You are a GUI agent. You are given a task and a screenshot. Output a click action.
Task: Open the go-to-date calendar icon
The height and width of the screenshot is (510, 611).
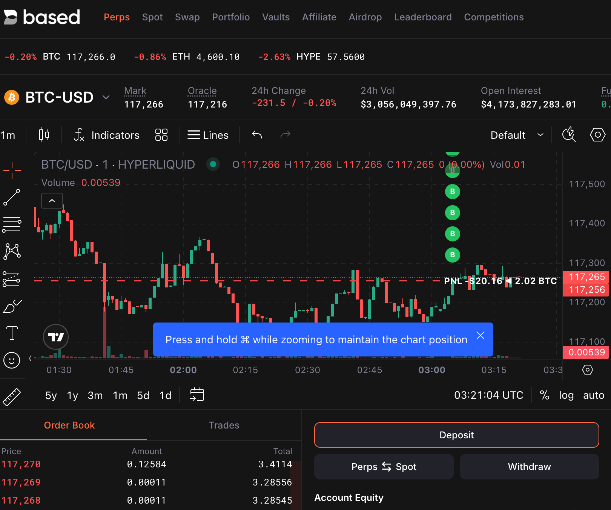pos(197,395)
